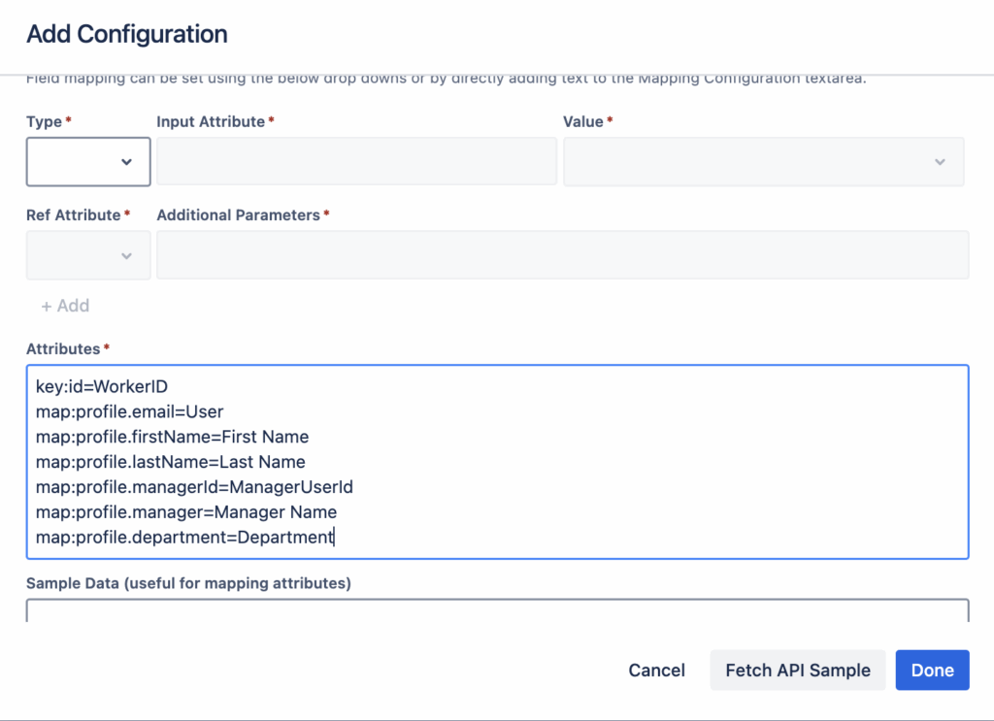The height and width of the screenshot is (721, 994).
Task: Click the Sample Data label text
Action: point(188,583)
